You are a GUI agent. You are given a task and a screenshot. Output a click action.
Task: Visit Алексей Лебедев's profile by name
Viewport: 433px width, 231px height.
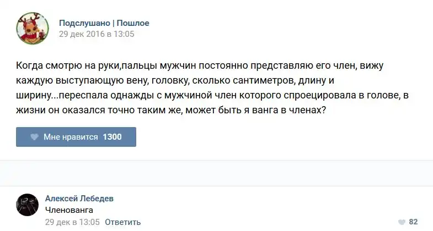79,199
